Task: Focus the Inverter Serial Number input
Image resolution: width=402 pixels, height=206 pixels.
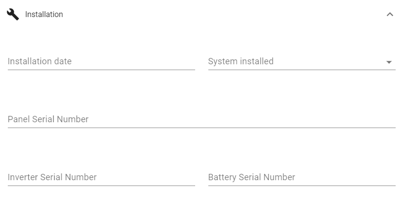Action: (101, 177)
